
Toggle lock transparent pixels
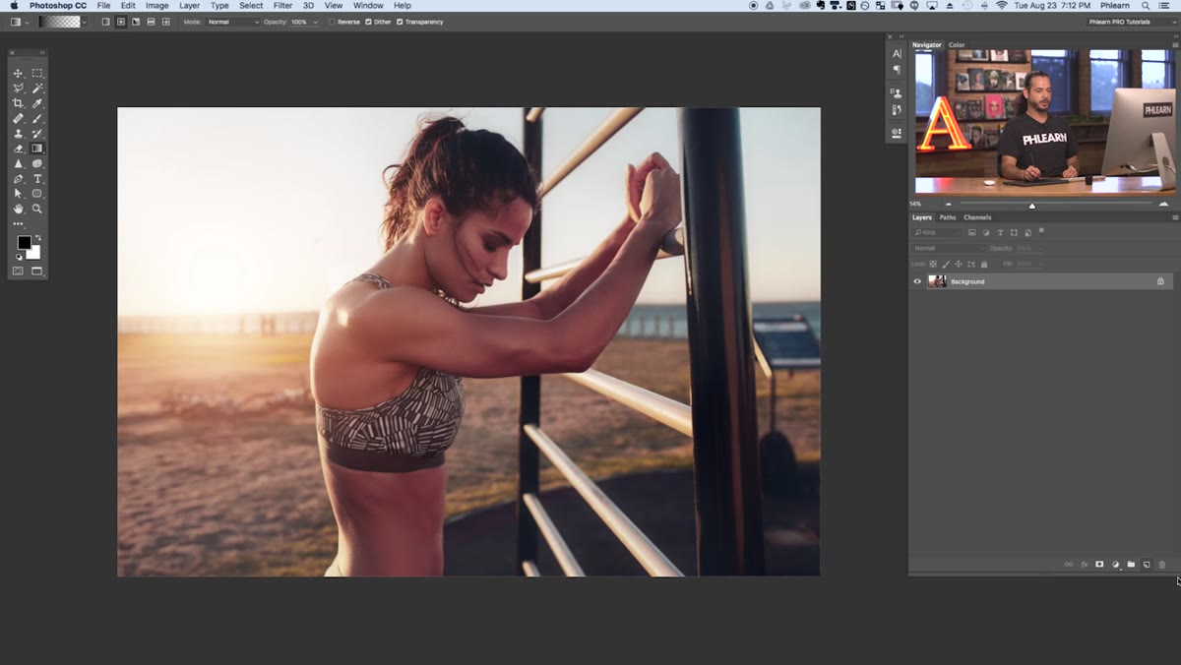(934, 265)
